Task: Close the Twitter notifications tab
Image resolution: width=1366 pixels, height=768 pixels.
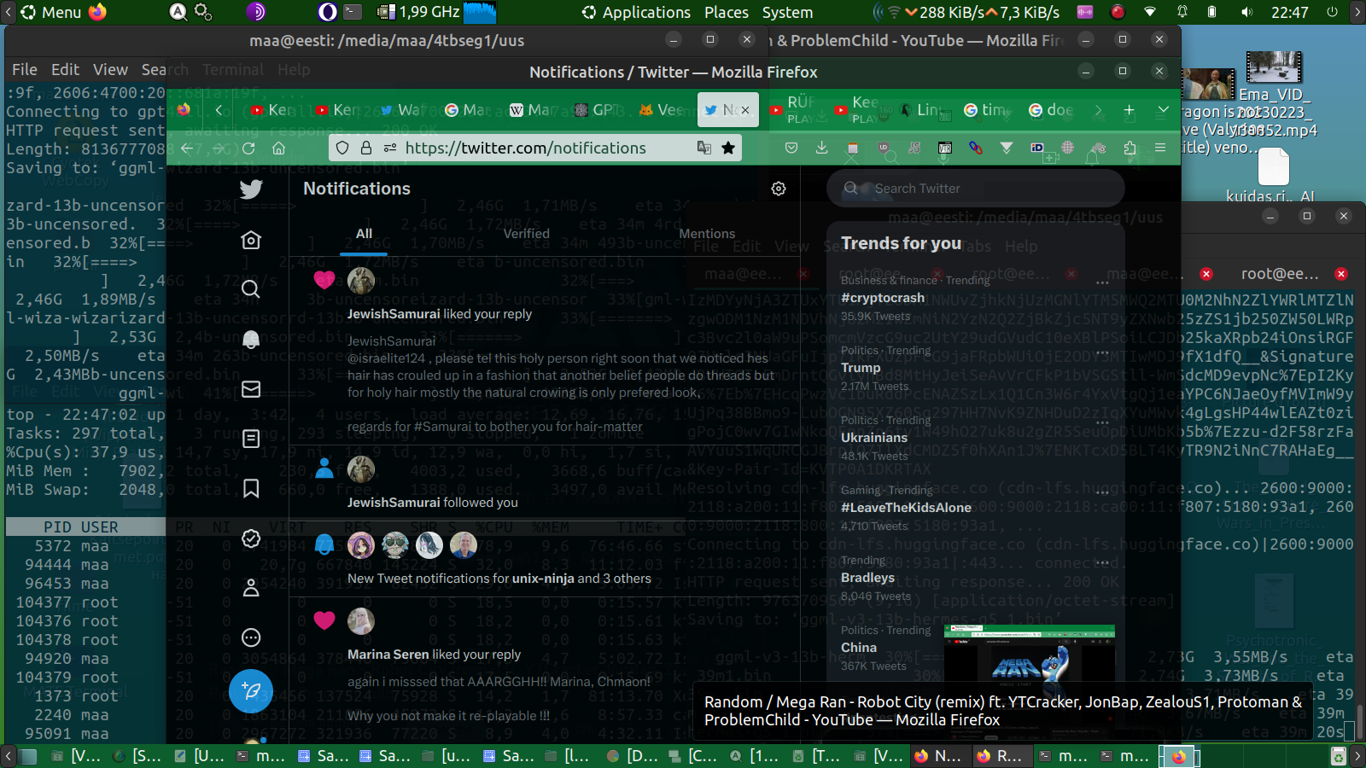Action: [745, 110]
